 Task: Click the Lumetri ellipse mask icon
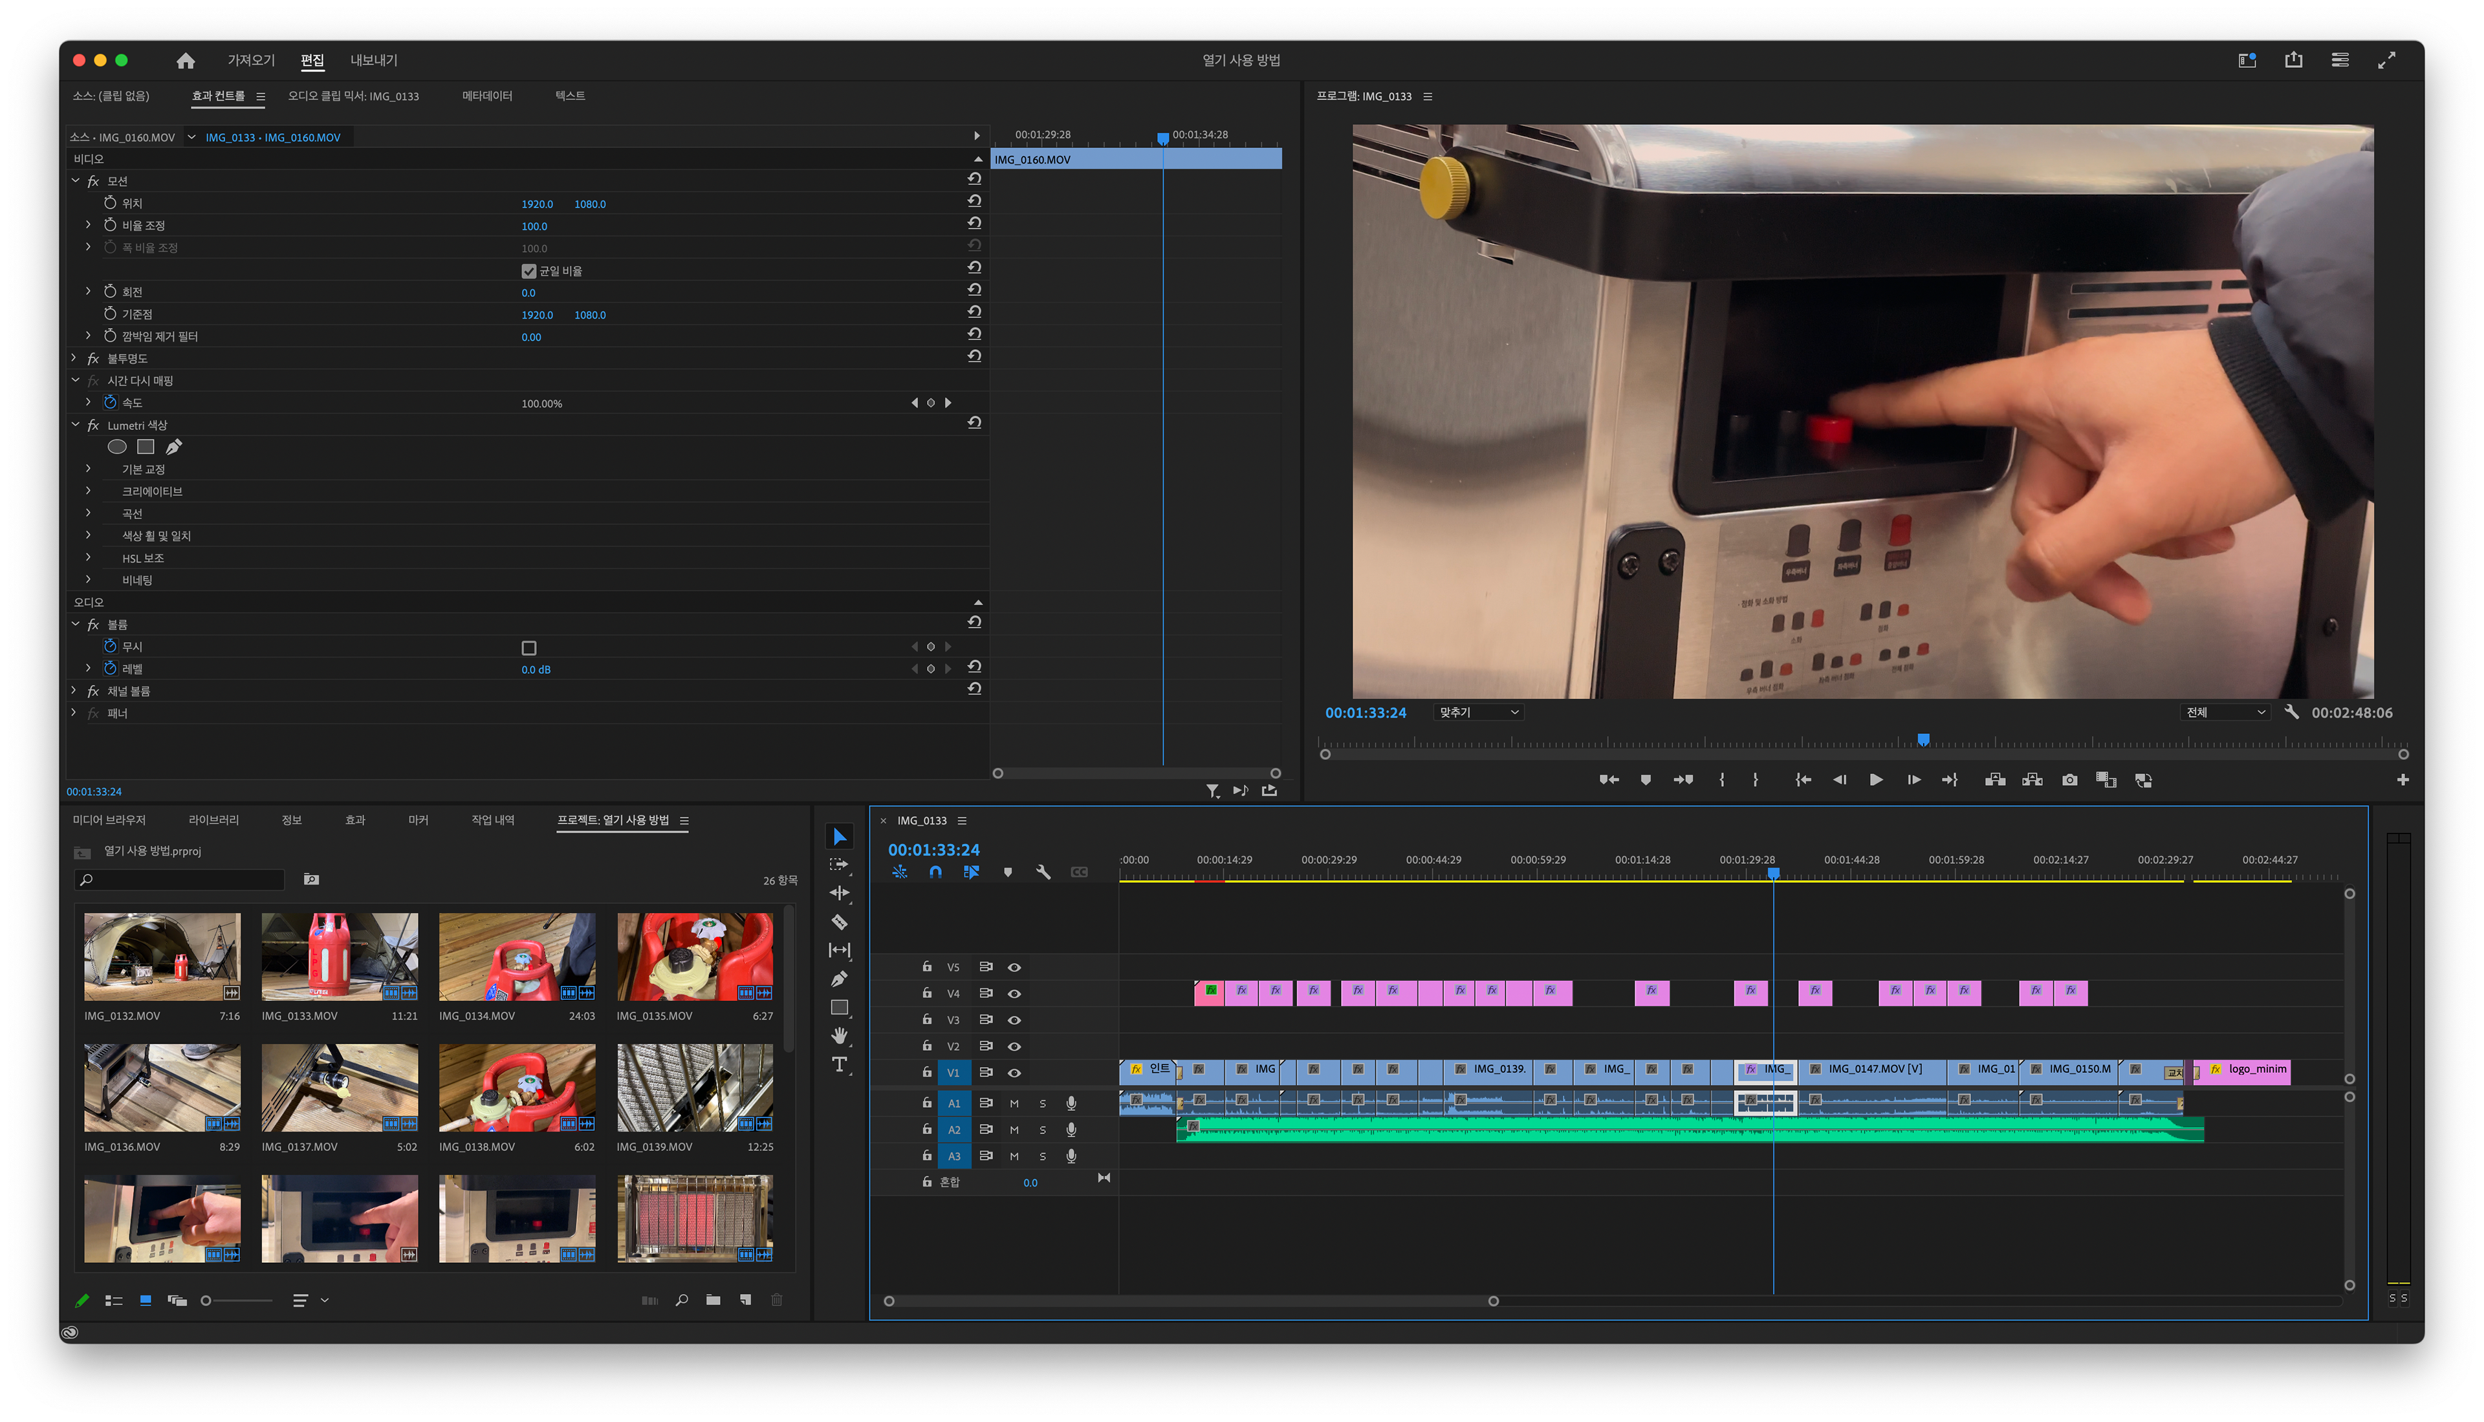click(x=117, y=447)
